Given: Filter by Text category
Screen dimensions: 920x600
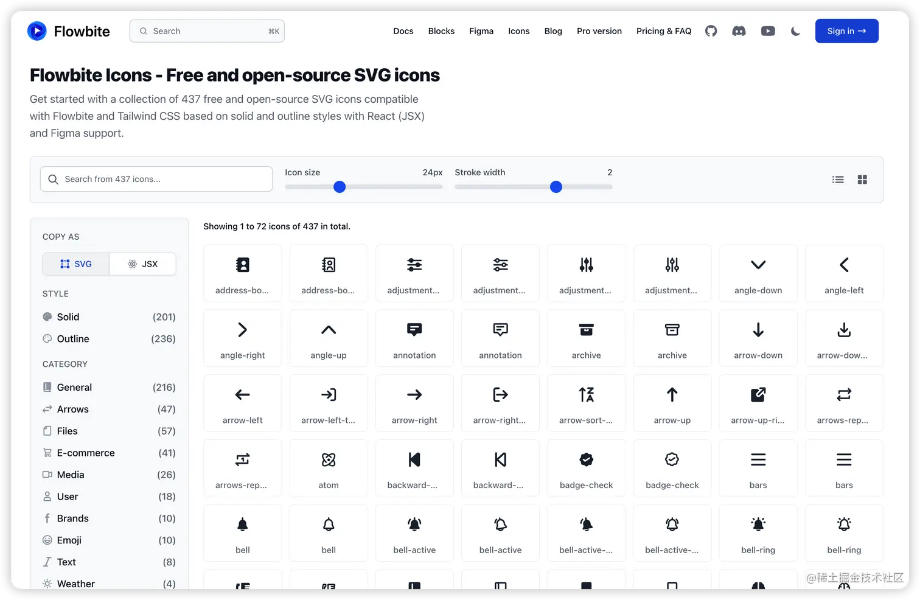Looking at the screenshot, I should click(109, 562).
